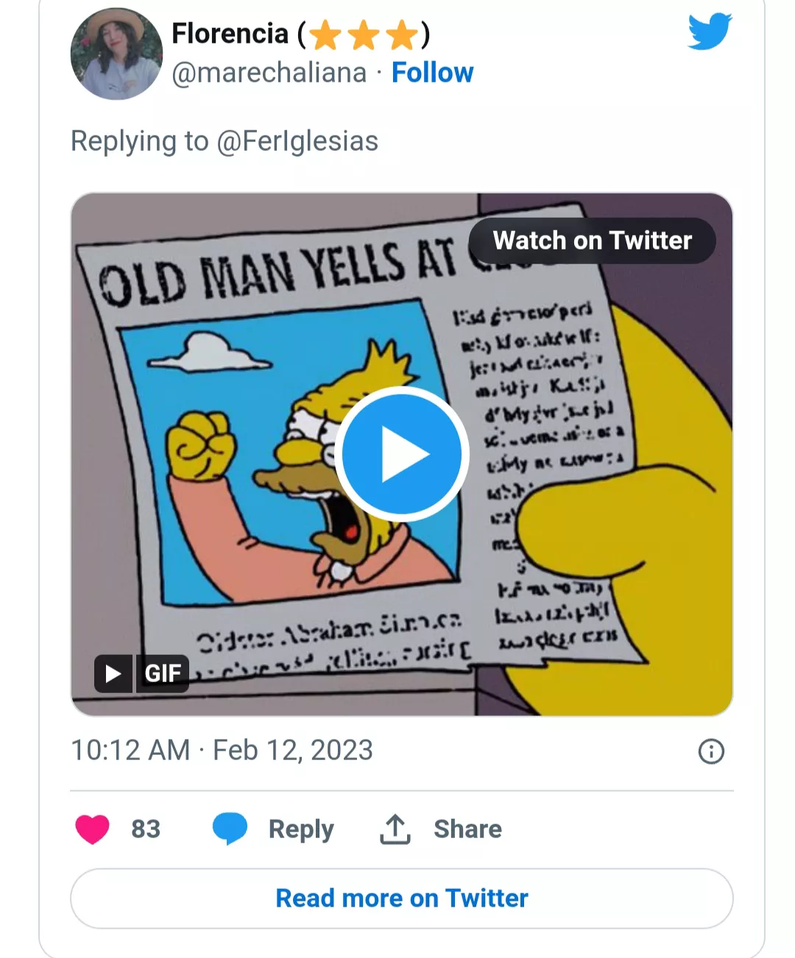Click the 83 likes count
The image size is (795, 958).
[146, 829]
